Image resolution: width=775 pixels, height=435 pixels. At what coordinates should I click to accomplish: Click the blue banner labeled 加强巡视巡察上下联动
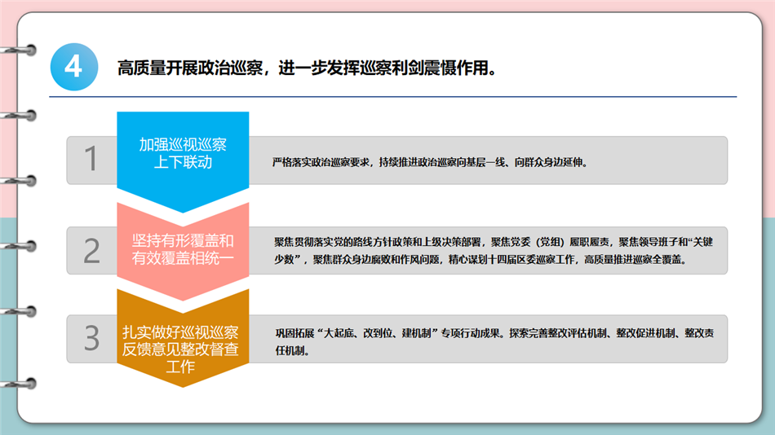point(183,153)
